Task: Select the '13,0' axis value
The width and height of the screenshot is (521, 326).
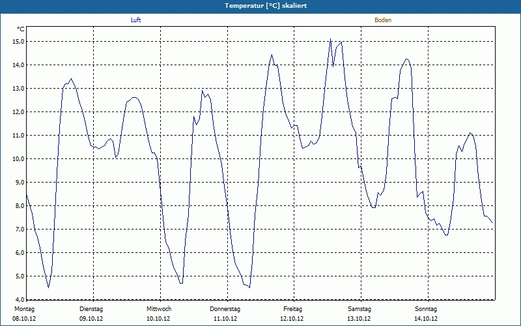Action: point(19,89)
